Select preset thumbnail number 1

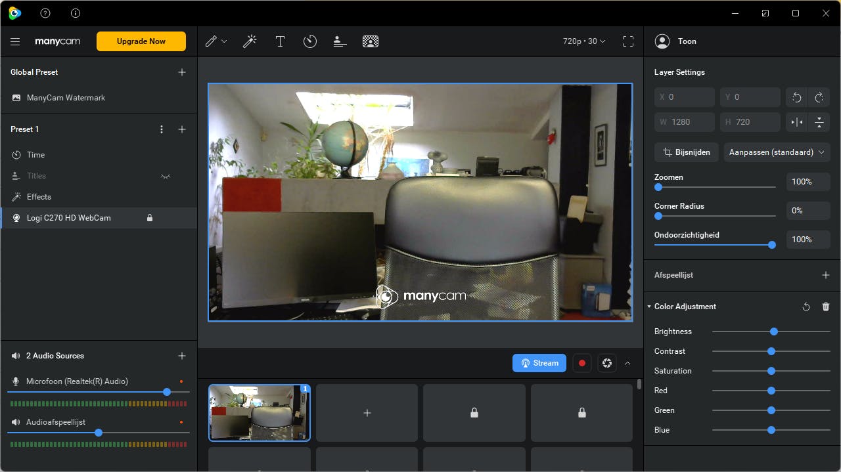click(x=260, y=413)
